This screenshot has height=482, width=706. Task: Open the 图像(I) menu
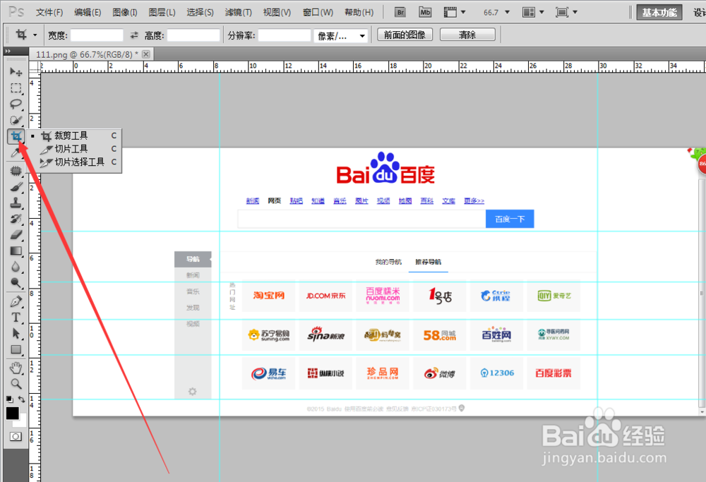coord(125,13)
